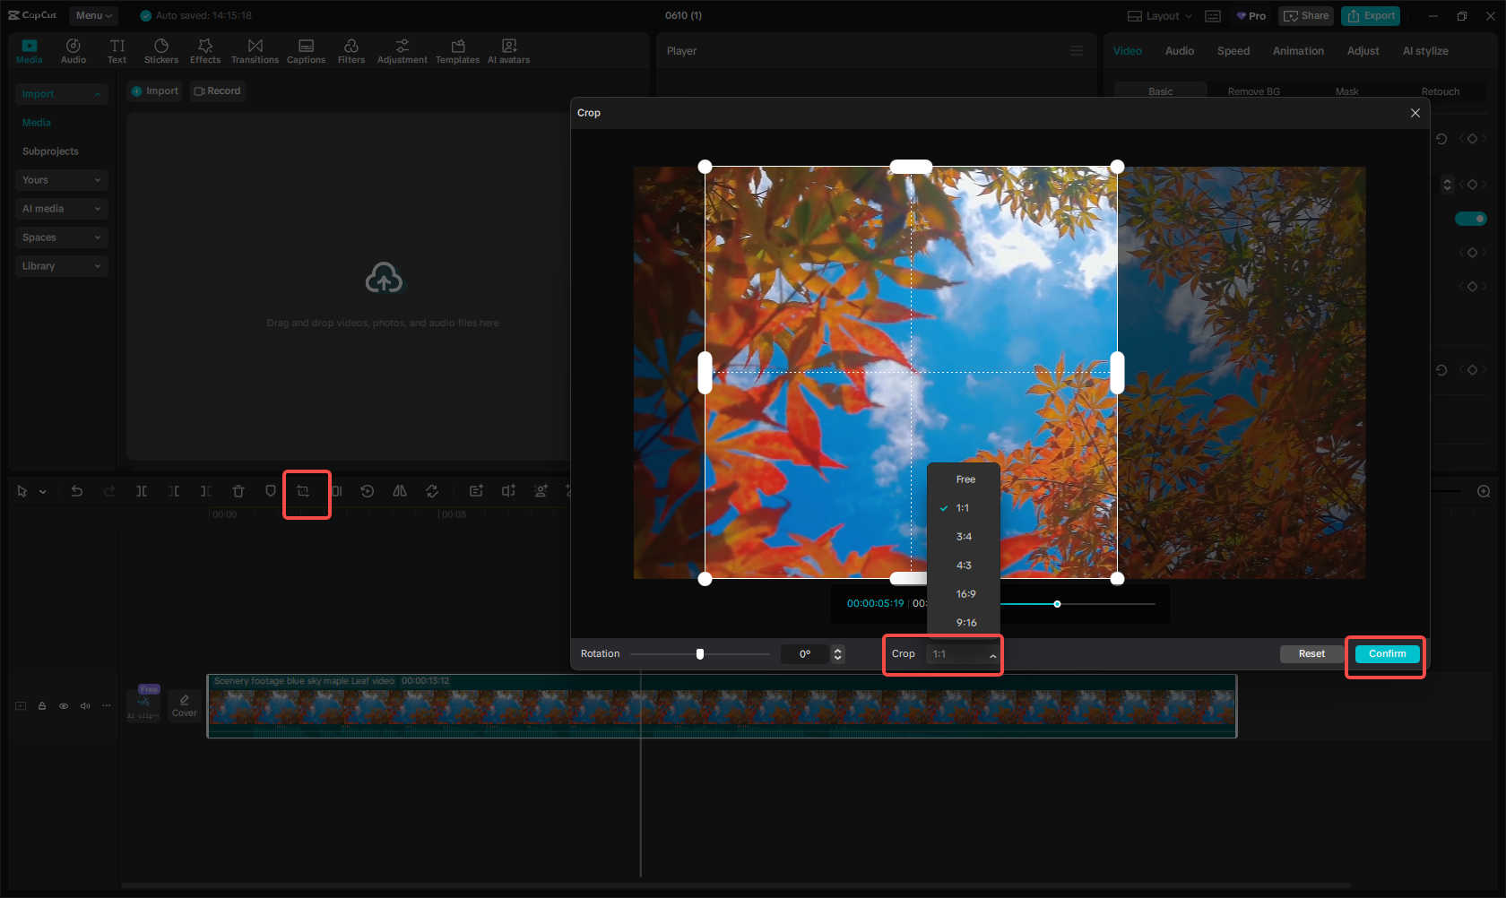Switch to the Audio tab in right panel

coord(1179,51)
